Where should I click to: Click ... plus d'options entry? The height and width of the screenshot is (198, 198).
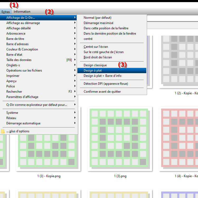38,131
